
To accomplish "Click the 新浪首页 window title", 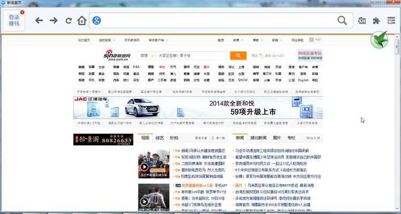I will (x=14, y=3).
